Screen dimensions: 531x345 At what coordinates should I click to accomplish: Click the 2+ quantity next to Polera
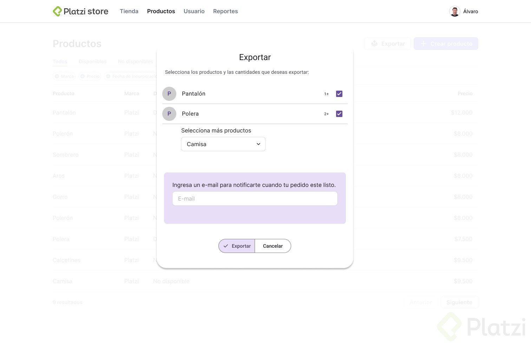click(x=327, y=114)
